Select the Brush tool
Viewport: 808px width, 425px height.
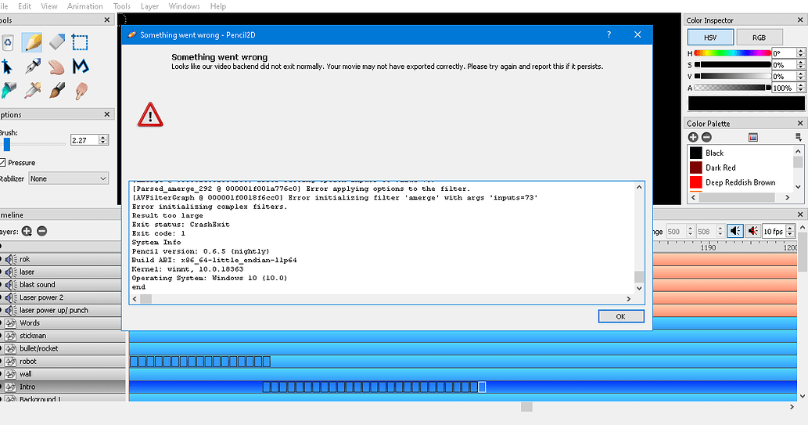pyautogui.click(x=56, y=91)
